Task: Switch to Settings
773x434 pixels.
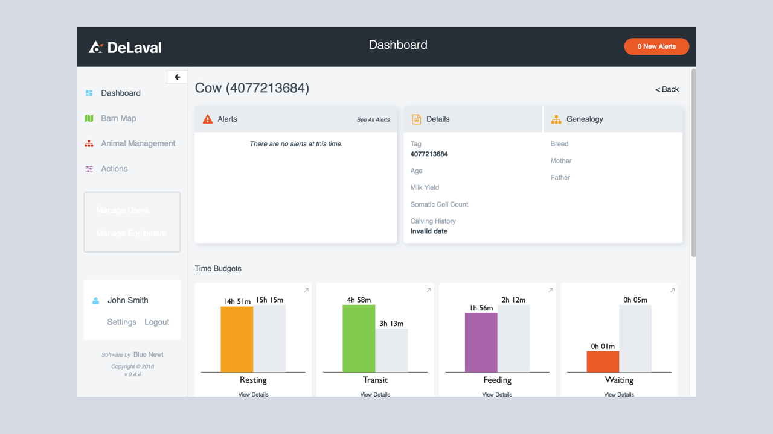Action: tap(121, 322)
